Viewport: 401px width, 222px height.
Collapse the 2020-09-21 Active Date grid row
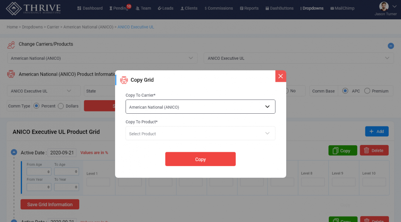tap(14, 152)
